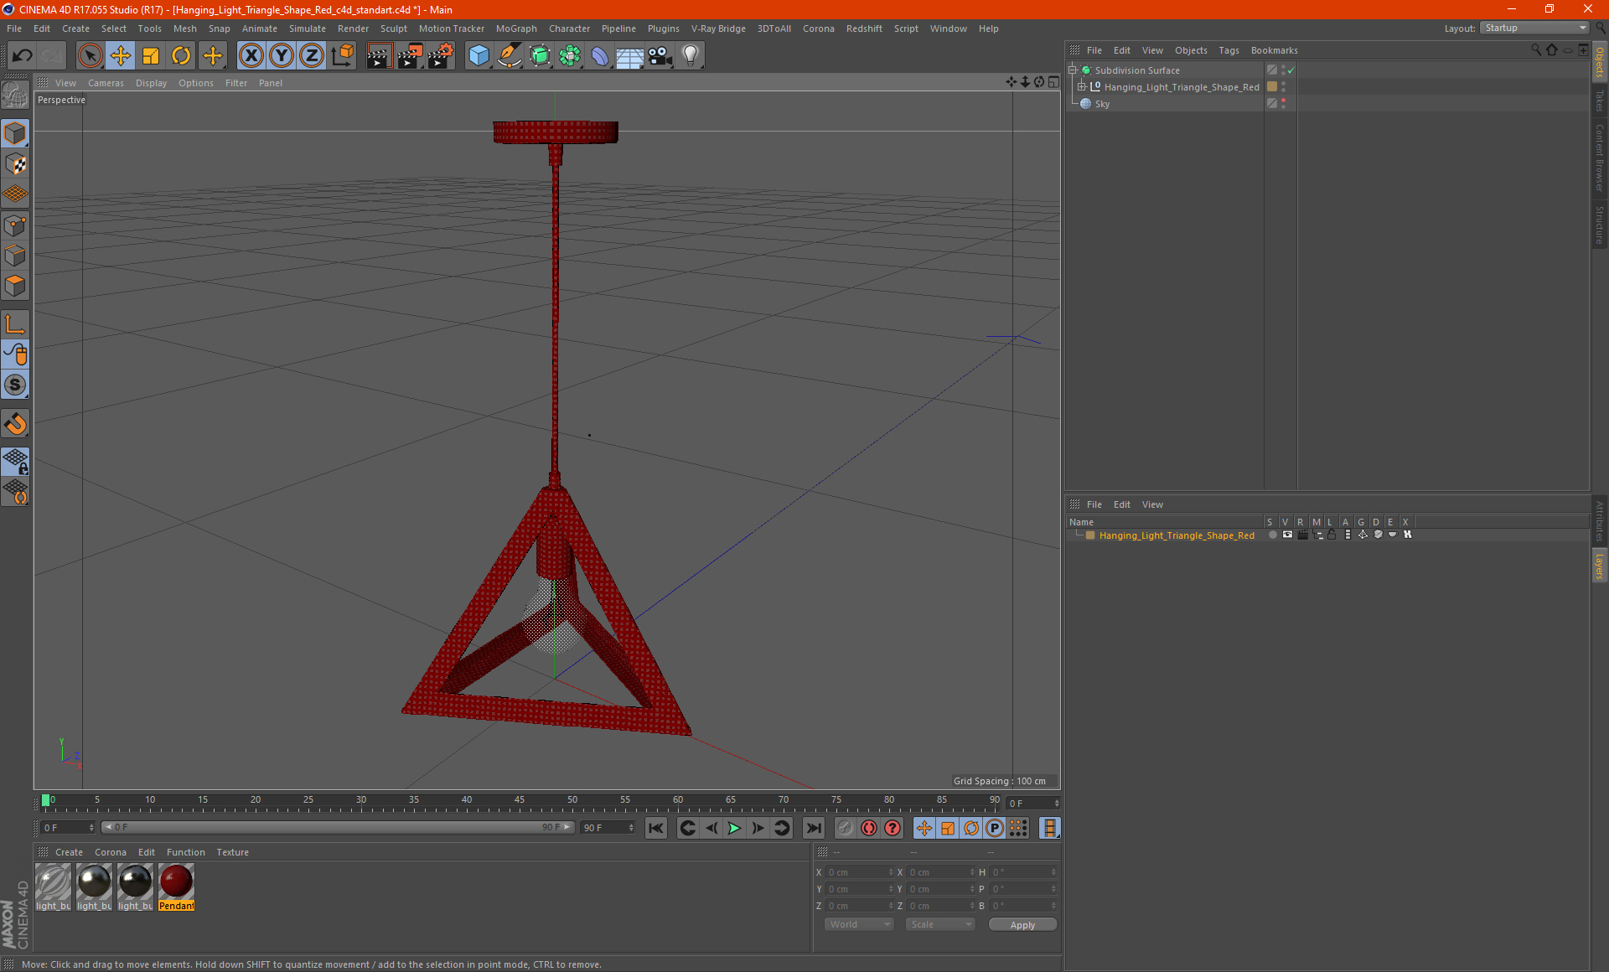Open the MoGraph menu
This screenshot has width=1609, height=972.
[x=515, y=28]
